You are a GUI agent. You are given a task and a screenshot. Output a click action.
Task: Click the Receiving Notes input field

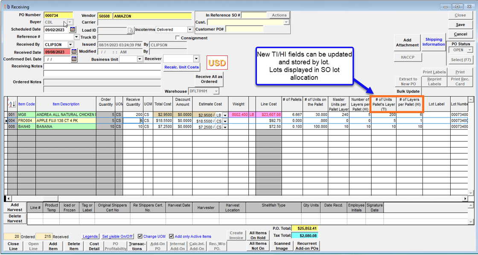(102, 67)
